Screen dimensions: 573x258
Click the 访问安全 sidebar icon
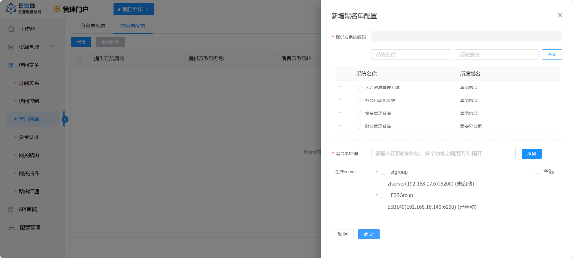11,65
